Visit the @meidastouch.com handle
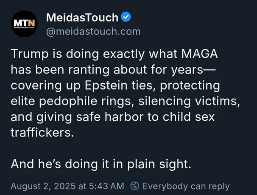The width and height of the screenshot is (257, 195). [x=93, y=31]
